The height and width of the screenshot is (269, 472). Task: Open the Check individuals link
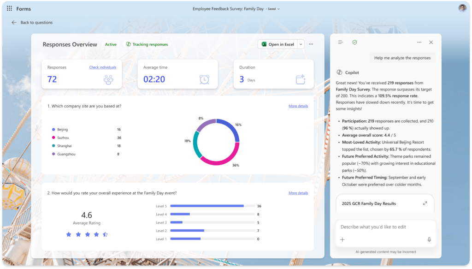(102, 67)
